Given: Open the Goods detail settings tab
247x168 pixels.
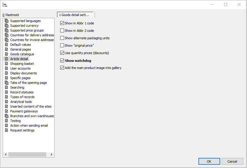Looking at the screenshot, I should pos(75,15).
